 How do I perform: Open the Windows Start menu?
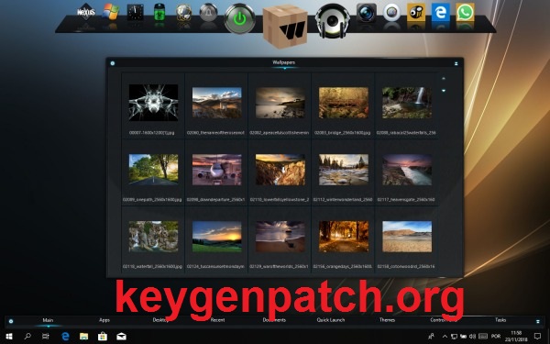(9, 337)
